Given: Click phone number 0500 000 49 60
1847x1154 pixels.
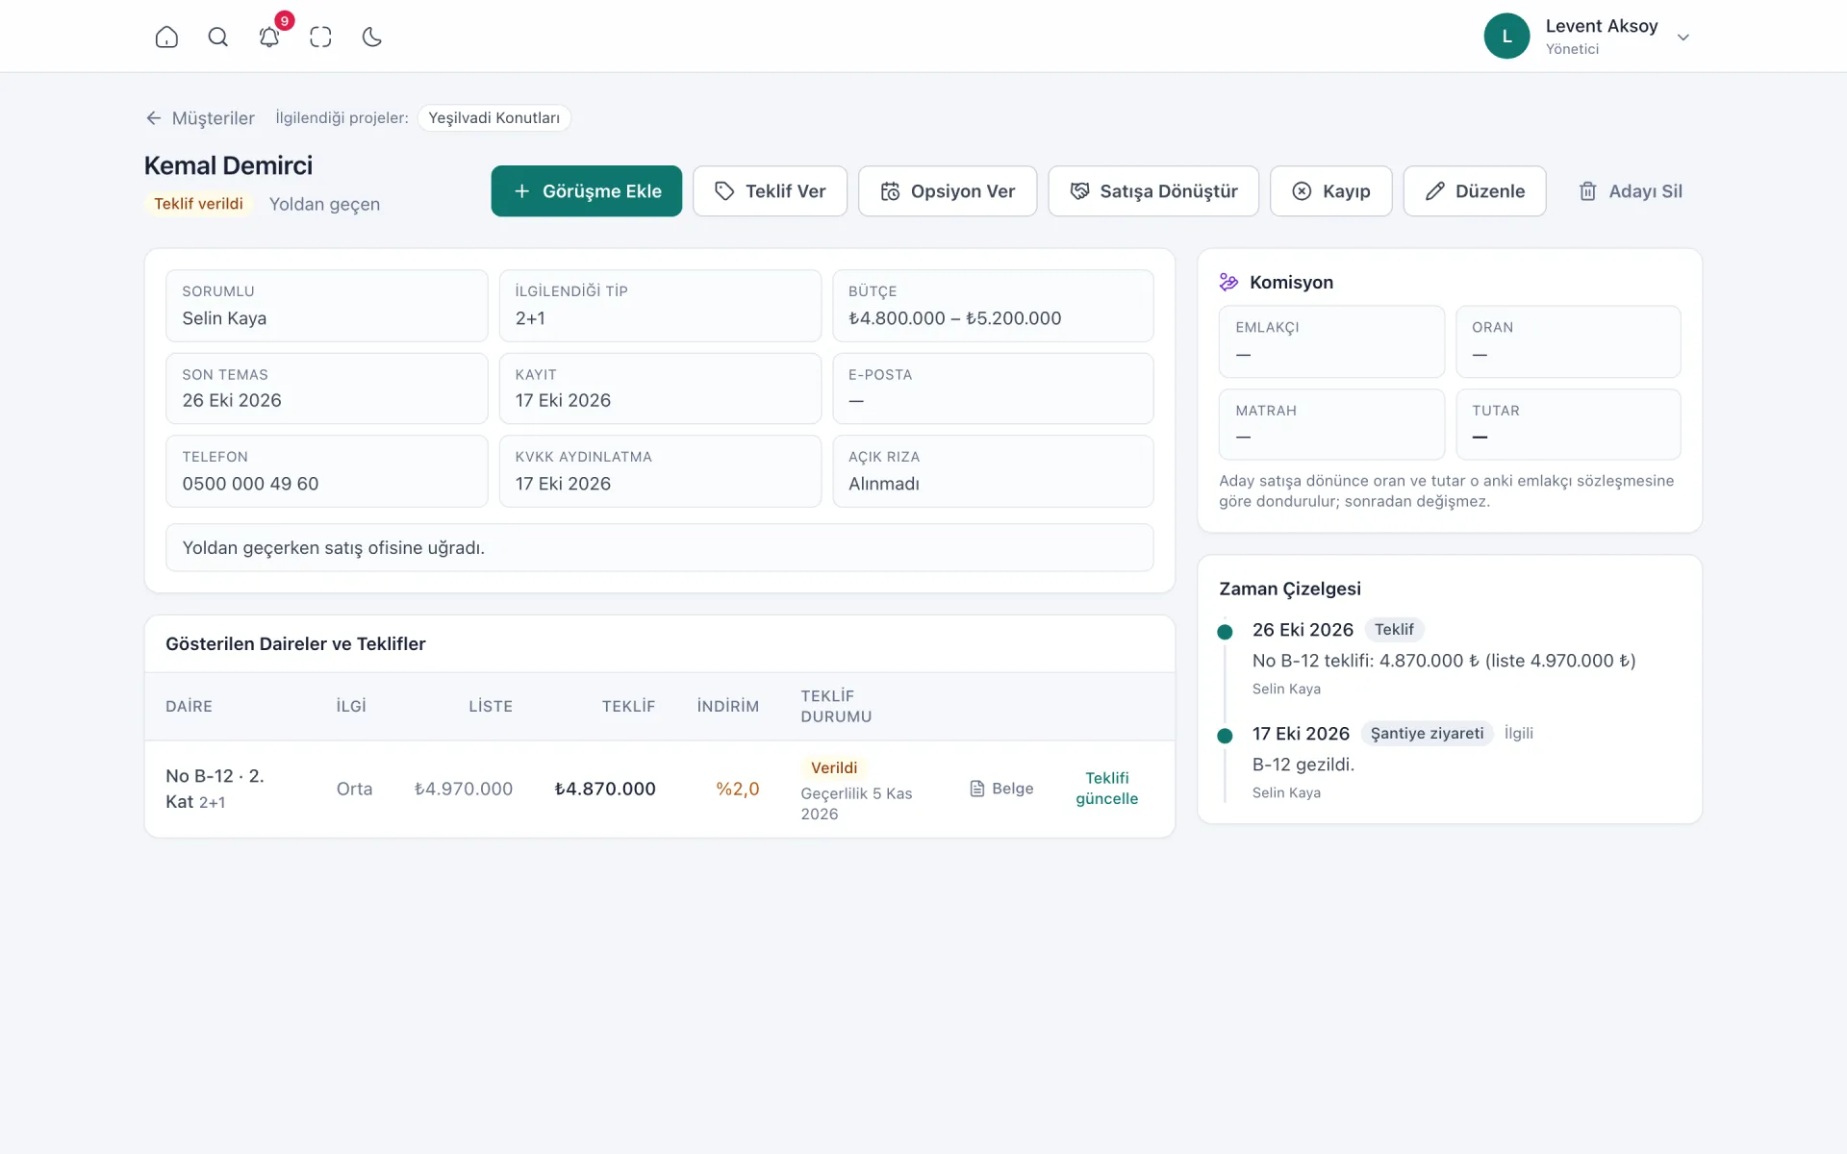Looking at the screenshot, I should (250, 484).
